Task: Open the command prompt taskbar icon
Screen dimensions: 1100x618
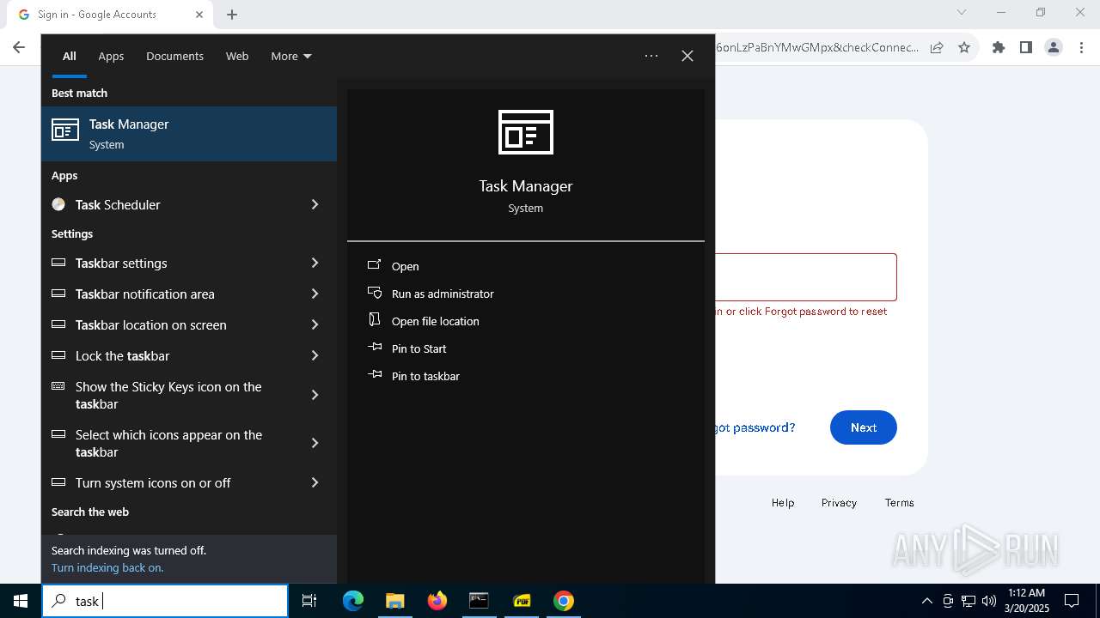Action: pos(479,601)
